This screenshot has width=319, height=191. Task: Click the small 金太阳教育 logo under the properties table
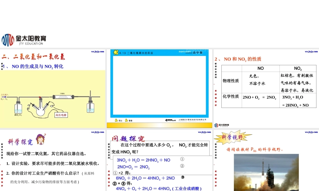point(222,125)
